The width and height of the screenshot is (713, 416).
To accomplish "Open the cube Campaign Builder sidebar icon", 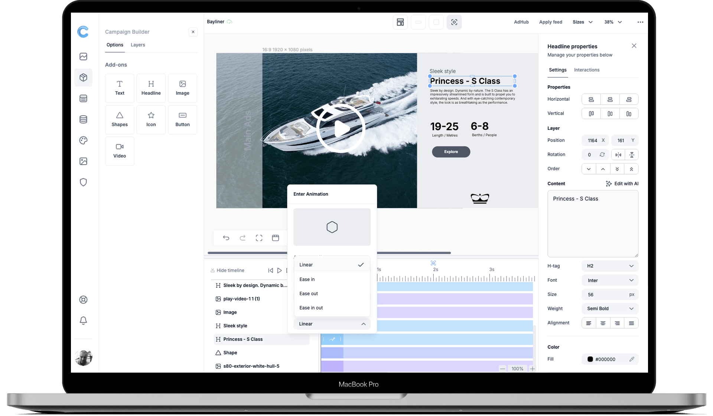I will [83, 77].
